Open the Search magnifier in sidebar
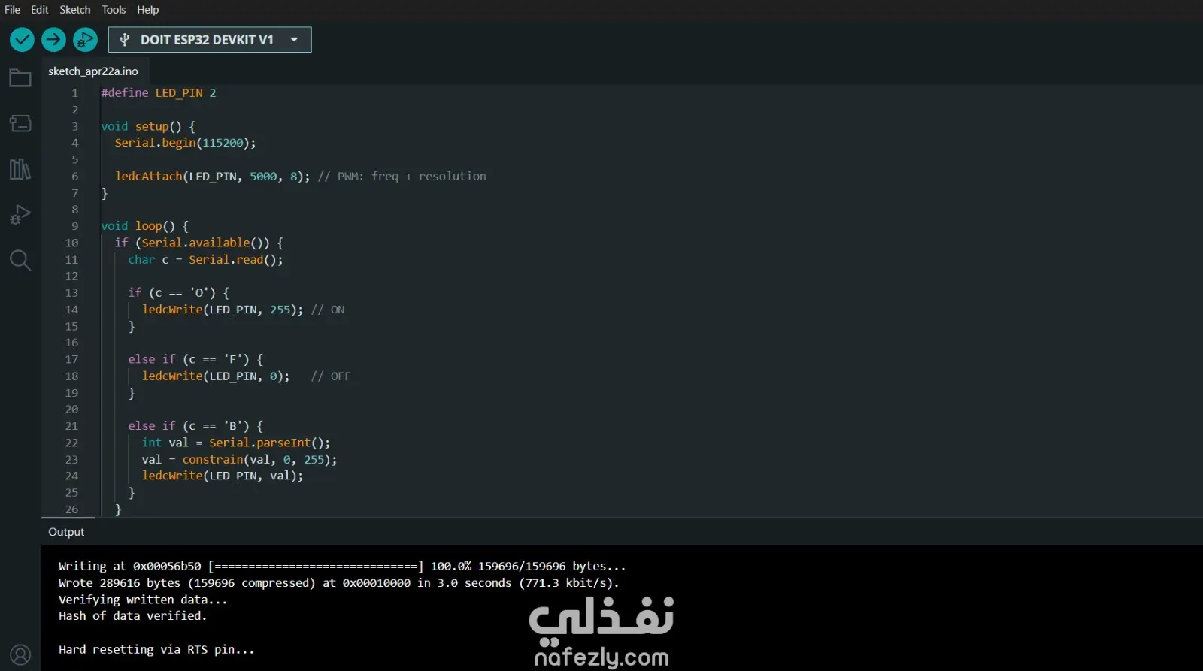 click(x=20, y=260)
